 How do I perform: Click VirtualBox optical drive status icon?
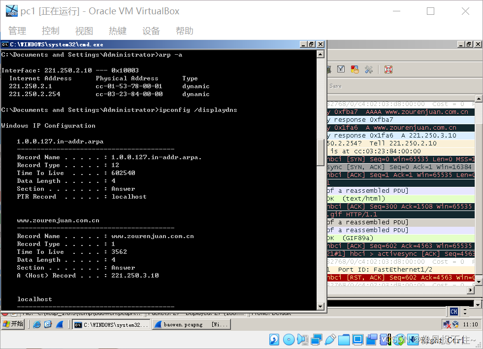[289, 340]
